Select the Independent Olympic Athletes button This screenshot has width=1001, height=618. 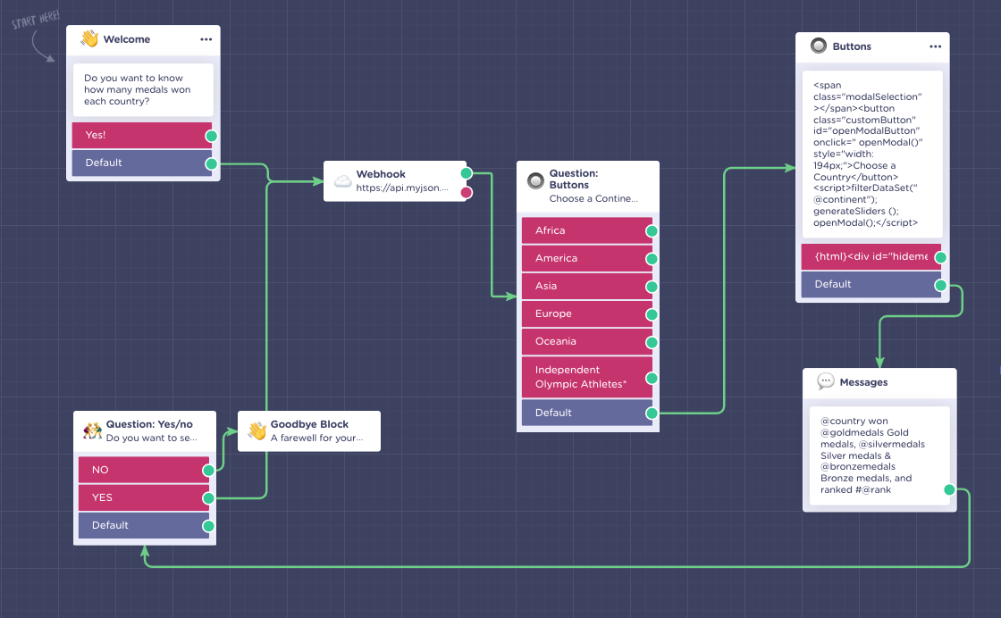586,377
